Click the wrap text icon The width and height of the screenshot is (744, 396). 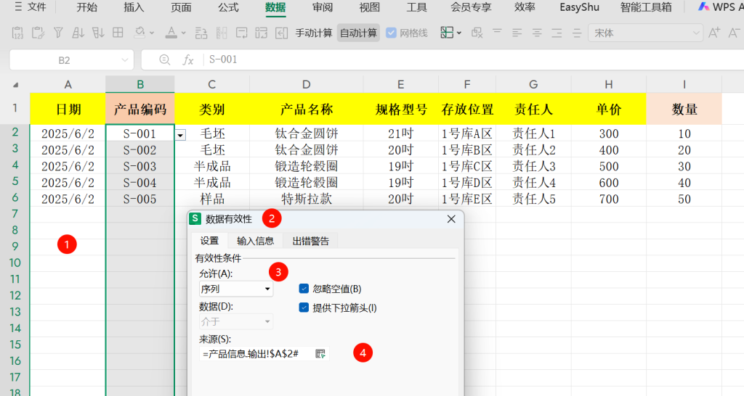[x=241, y=33]
